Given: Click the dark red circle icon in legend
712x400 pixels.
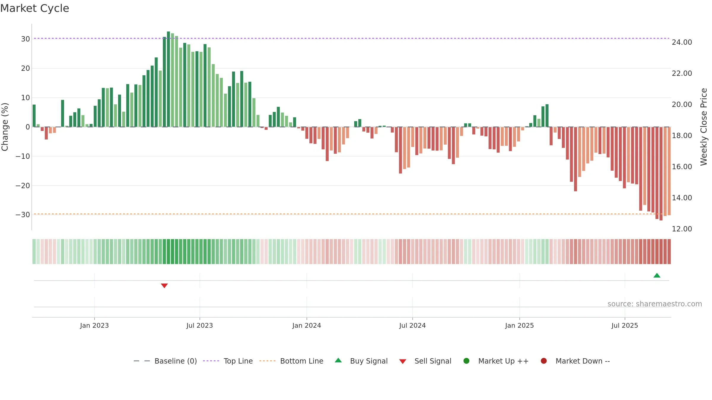Looking at the screenshot, I should [x=544, y=361].
